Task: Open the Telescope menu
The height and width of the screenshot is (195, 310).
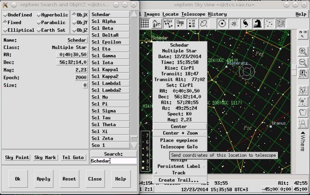Action: [x=193, y=14]
